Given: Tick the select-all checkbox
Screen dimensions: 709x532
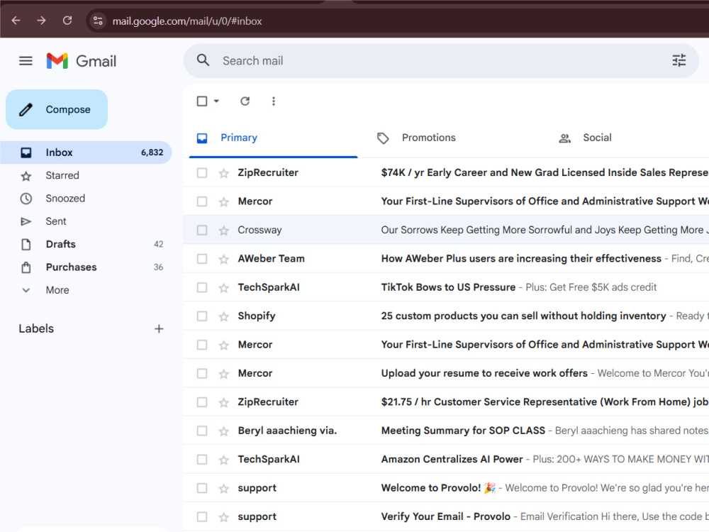Looking at the screenshot, I should point(202,101).
